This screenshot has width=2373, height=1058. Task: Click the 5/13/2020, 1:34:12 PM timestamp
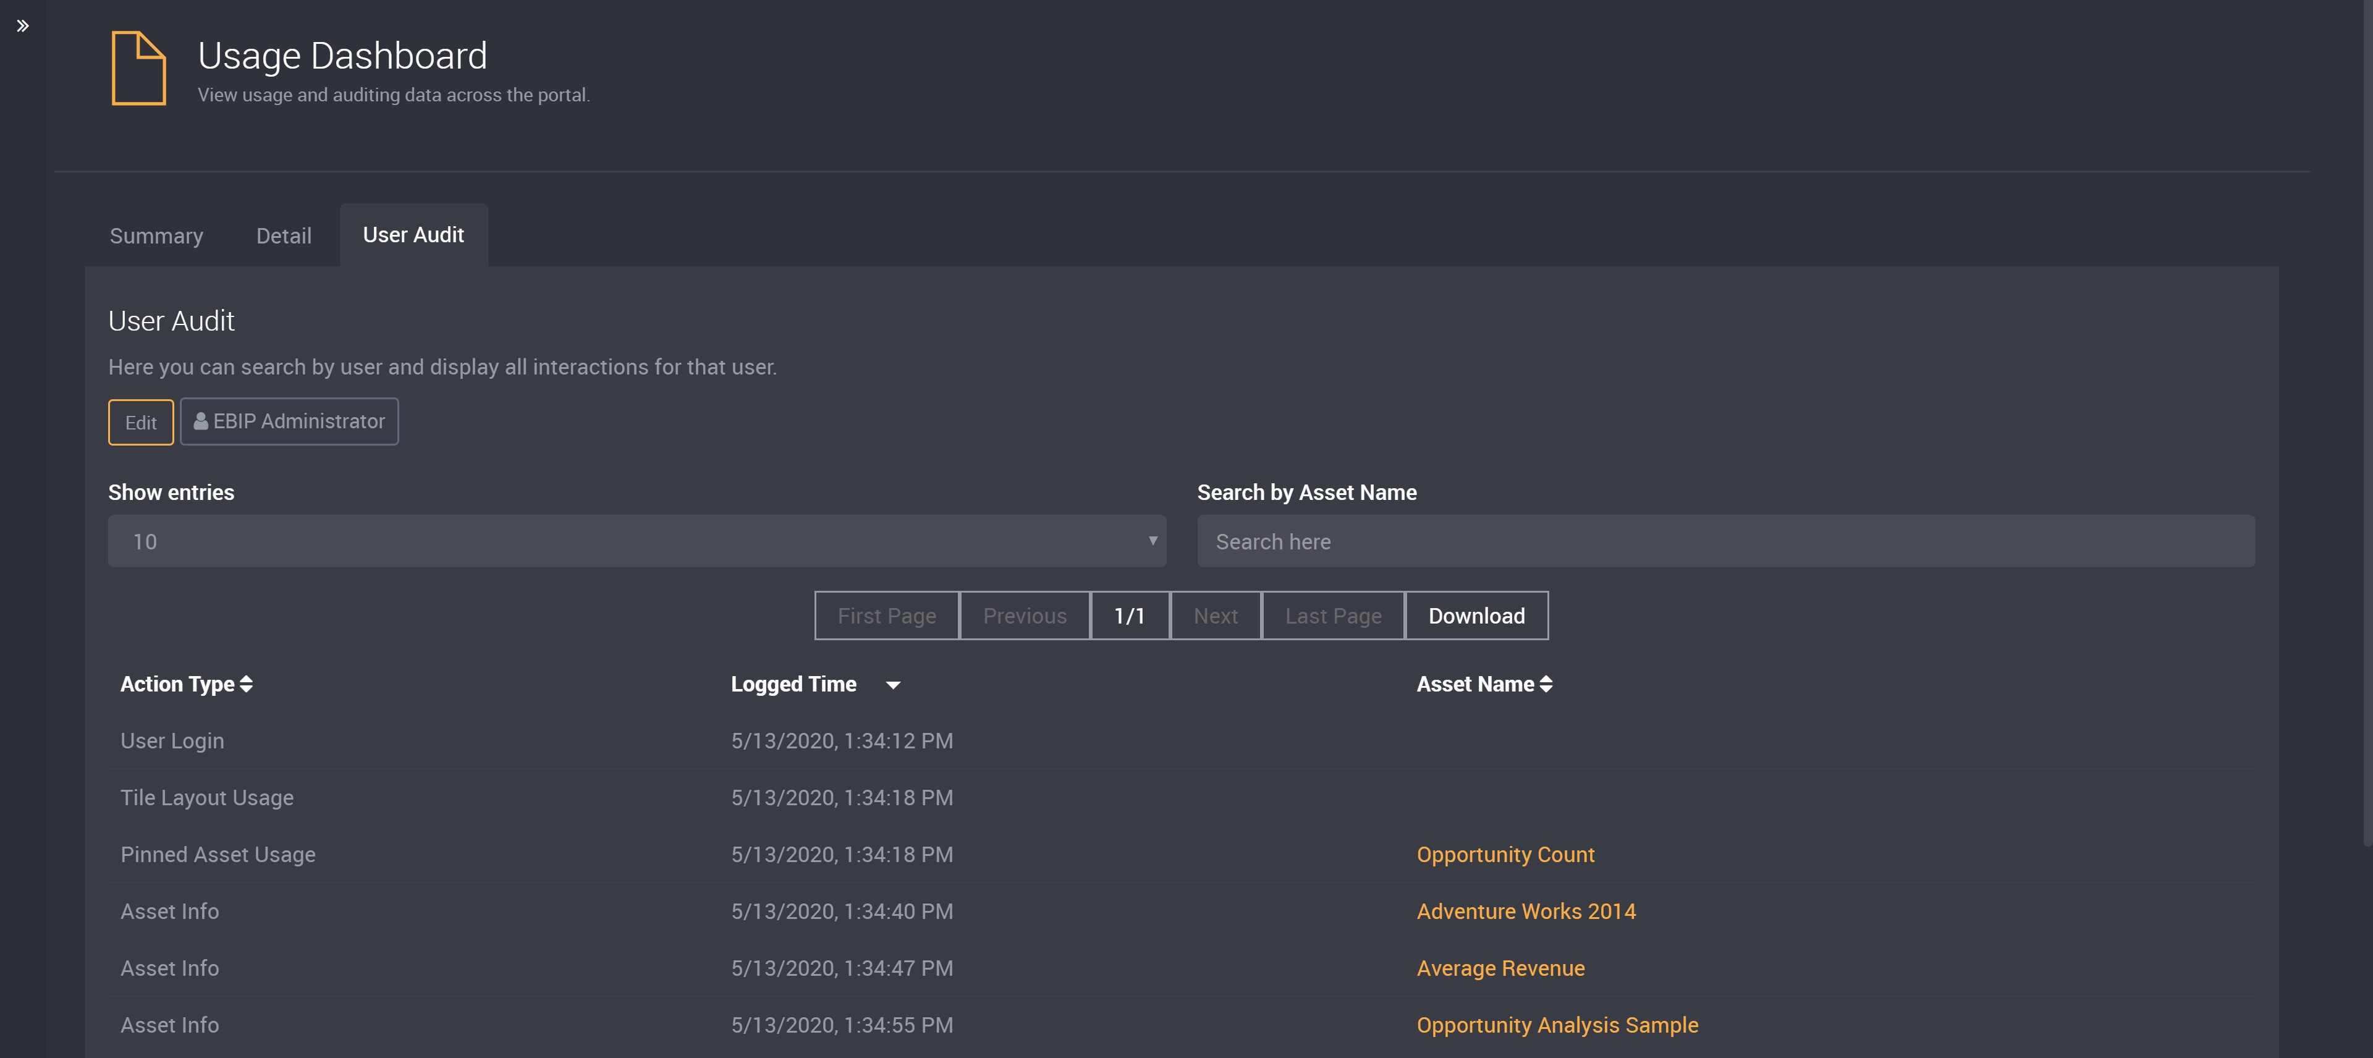click(842, 741)
